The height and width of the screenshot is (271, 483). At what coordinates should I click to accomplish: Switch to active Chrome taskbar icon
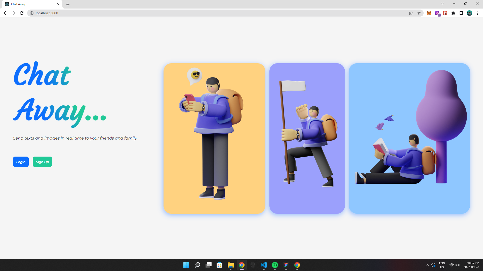click(242, 265)
